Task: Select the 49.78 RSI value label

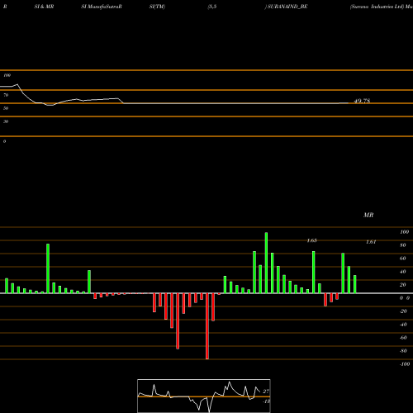Action: pyautogui.click(x=362, y=101)
